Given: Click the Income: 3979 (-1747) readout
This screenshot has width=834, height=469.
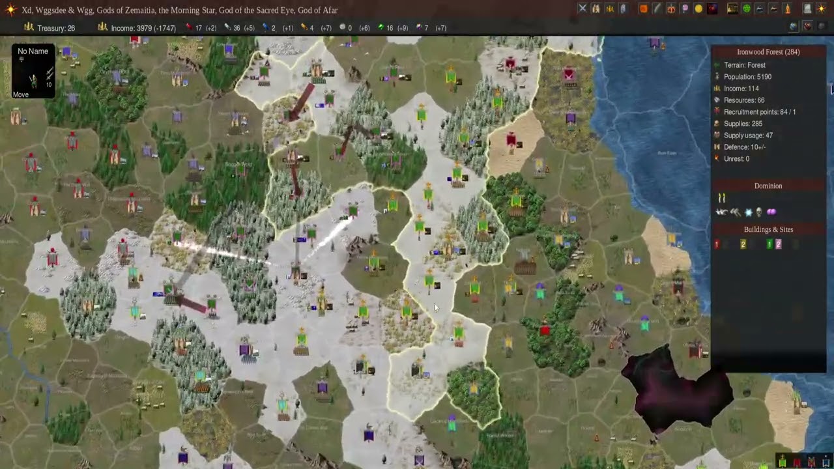Looking at the screenshot, I should click(x=137, y=28).
